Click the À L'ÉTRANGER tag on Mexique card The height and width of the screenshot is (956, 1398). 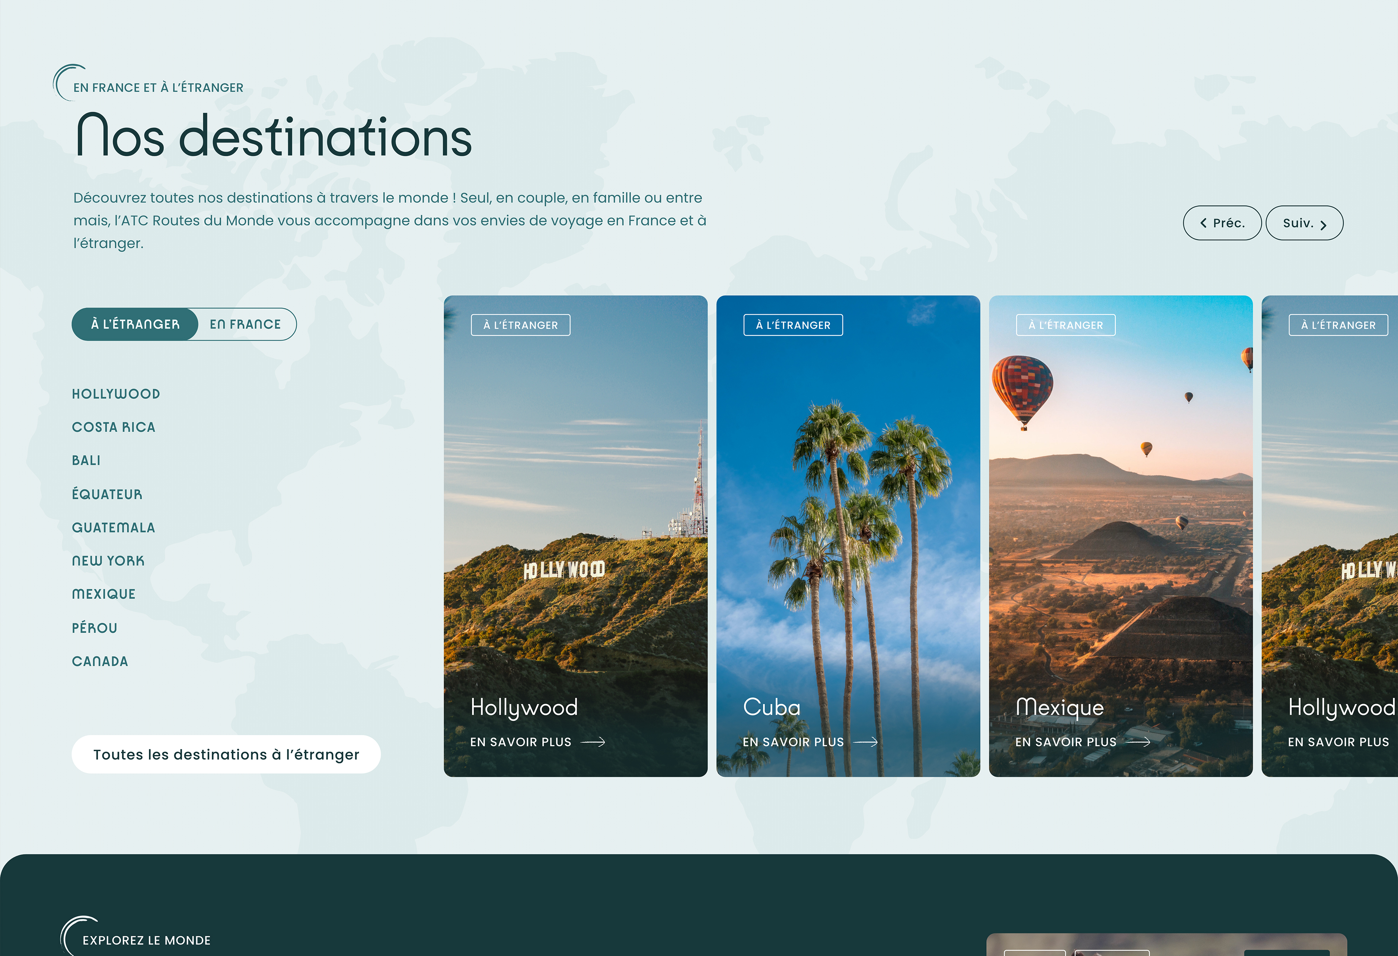coord(1066,325)
